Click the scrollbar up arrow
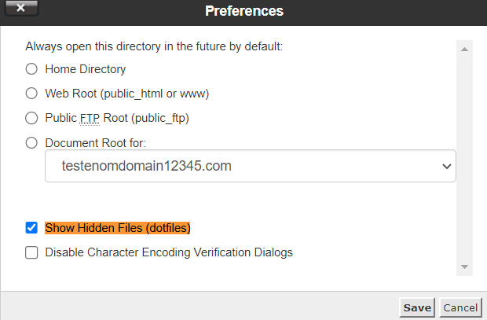The image size is (487, 320). 464,50
